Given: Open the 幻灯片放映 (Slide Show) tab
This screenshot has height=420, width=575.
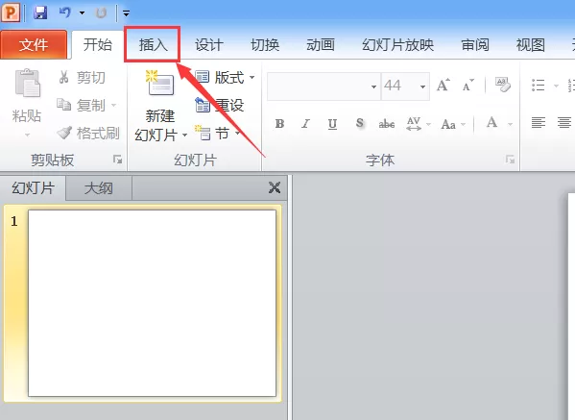Looking at the screenshot, I should (x=397, y=45).
